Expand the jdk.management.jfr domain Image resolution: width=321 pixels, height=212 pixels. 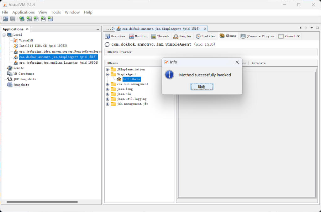click(108, 104)
